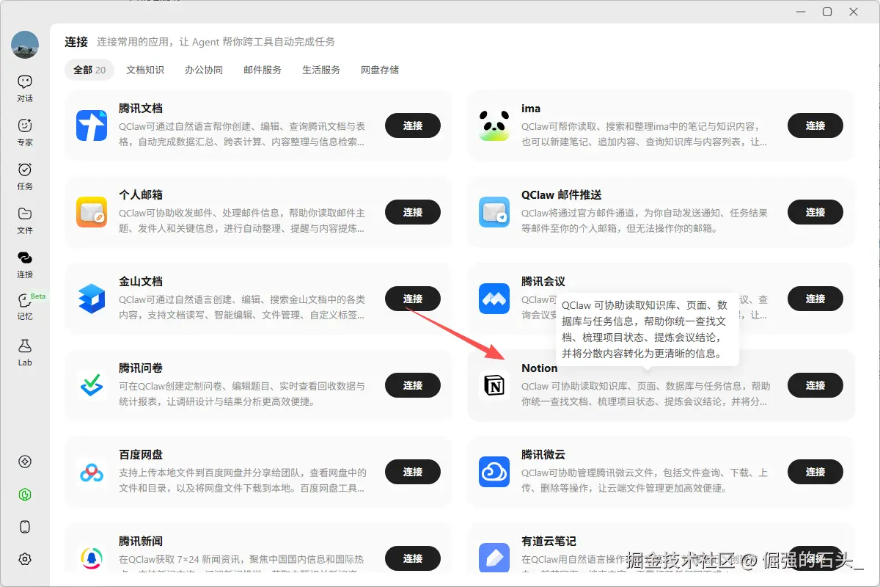Click the QClaw 邮件推送 icon

(494, 212)
